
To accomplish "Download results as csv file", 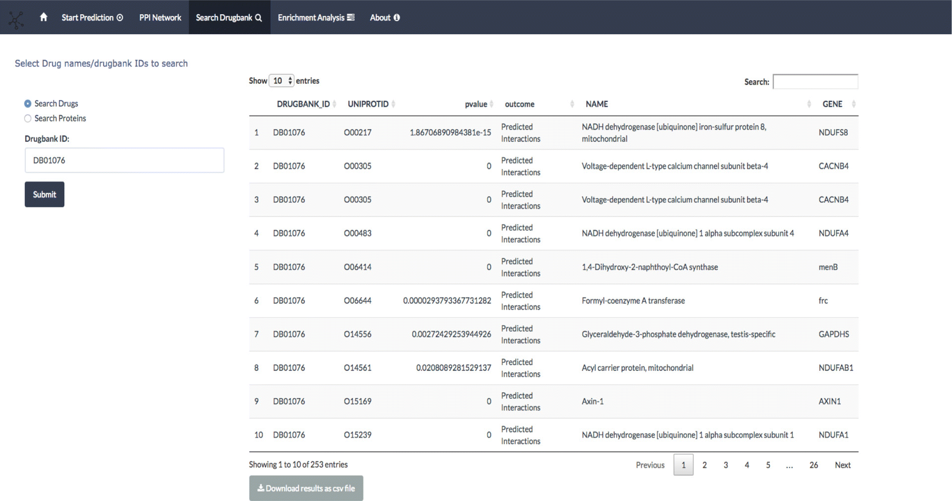I will tap(306, 488).
